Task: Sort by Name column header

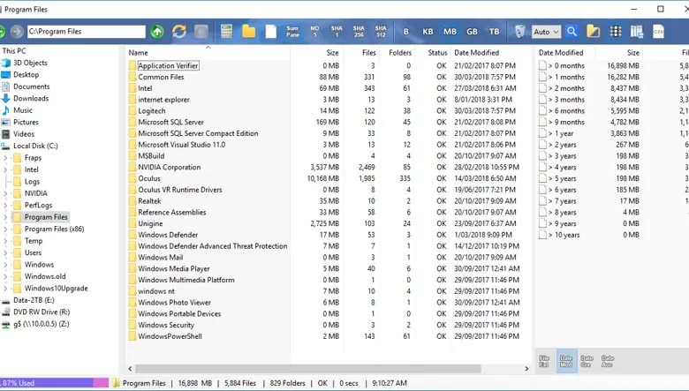Action: click(x=138, y=53)
